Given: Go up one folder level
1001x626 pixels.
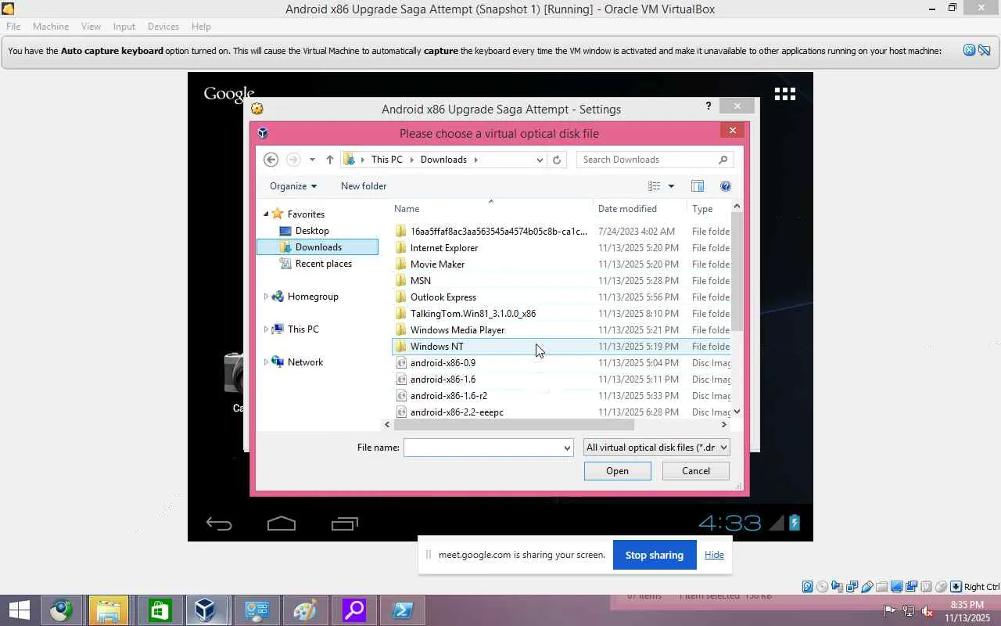Looking at the screenshot, I should tap(330, 160).
